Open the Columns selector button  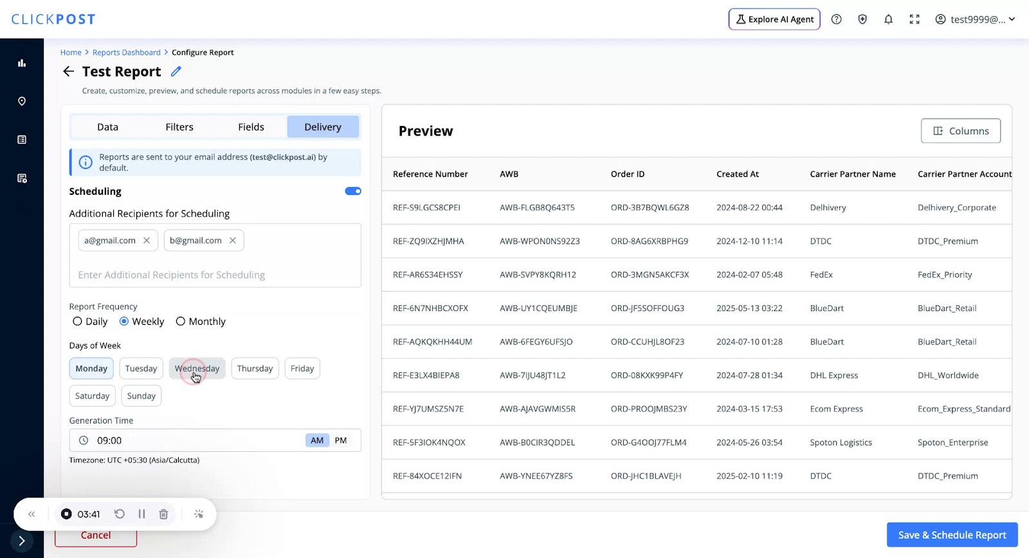[x=961, y=130]
